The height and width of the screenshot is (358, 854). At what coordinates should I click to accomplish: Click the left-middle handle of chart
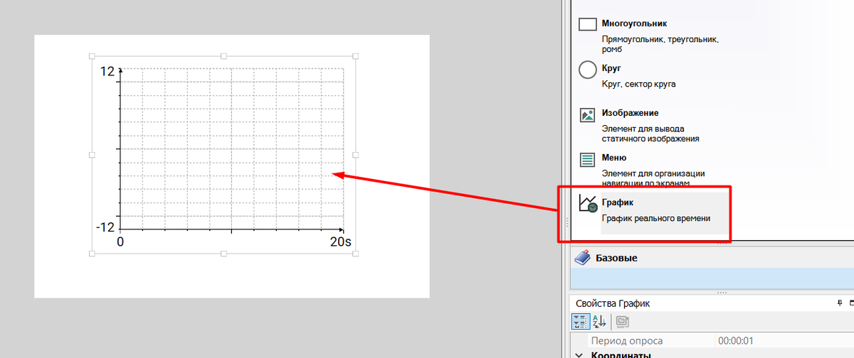(x=92, y=154)
